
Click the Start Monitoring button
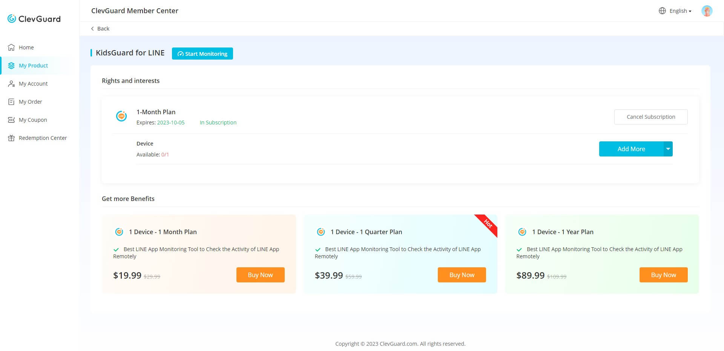pos(202,54)
